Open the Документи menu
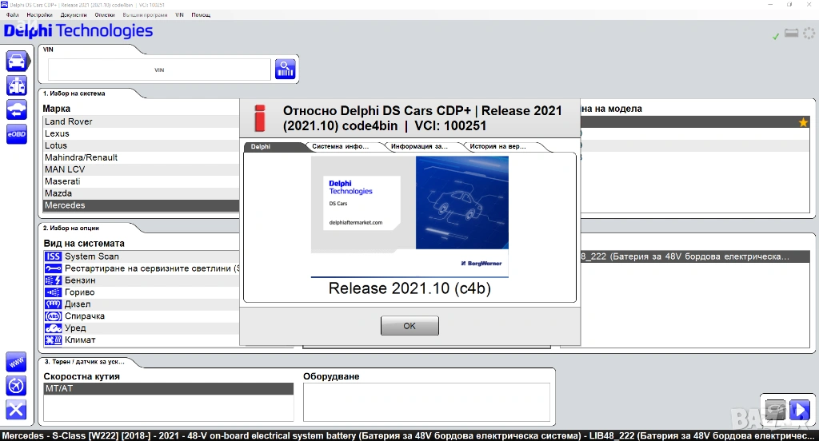Screen dimensions: 819x441 click(x=74, y=15)
